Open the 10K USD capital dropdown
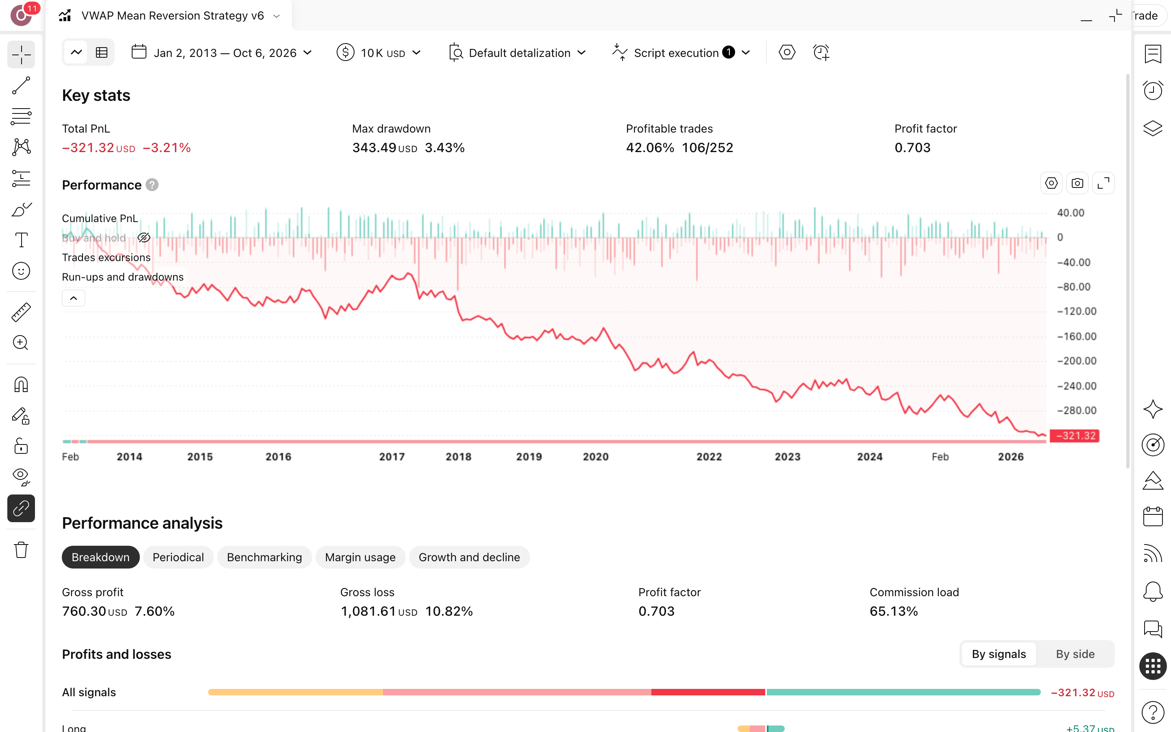 point(379,52)
